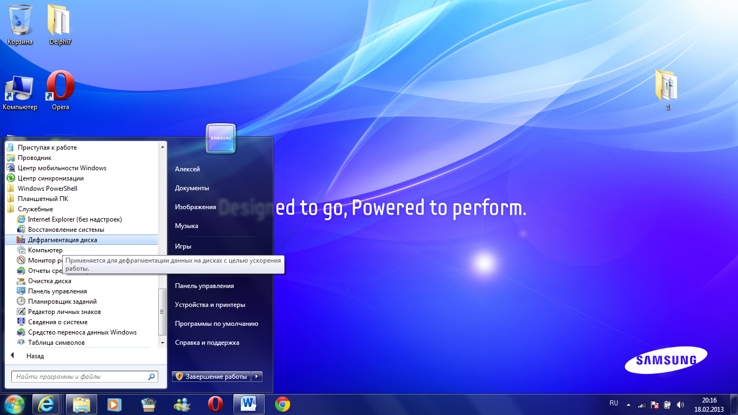Open Очистка диска
Viewport: 738px width, 415px height.
81,281
